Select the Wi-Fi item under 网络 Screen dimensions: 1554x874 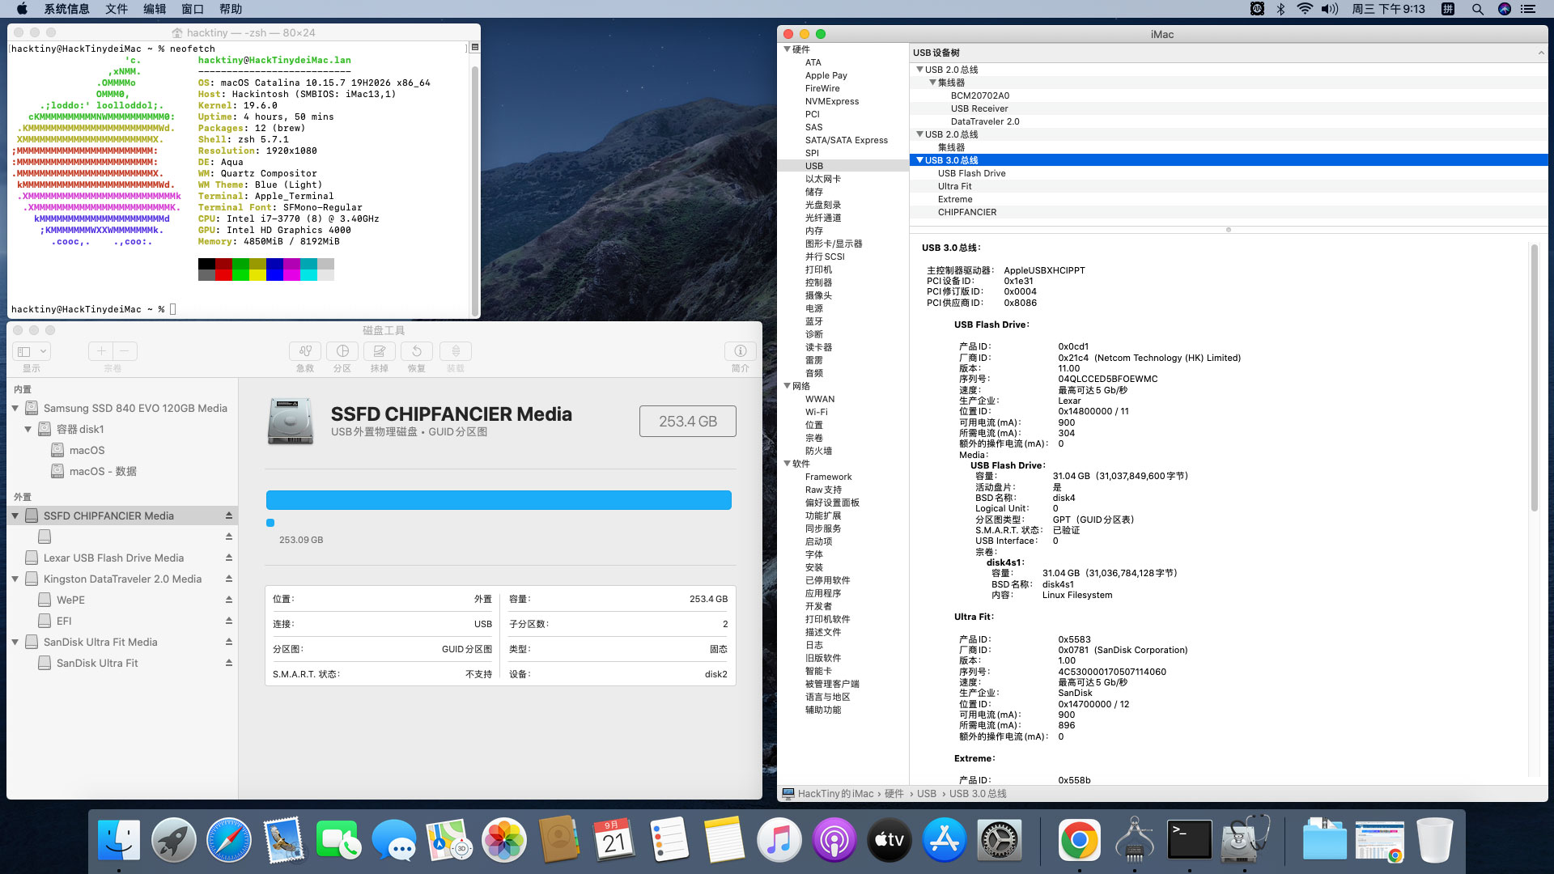point(816,412)
